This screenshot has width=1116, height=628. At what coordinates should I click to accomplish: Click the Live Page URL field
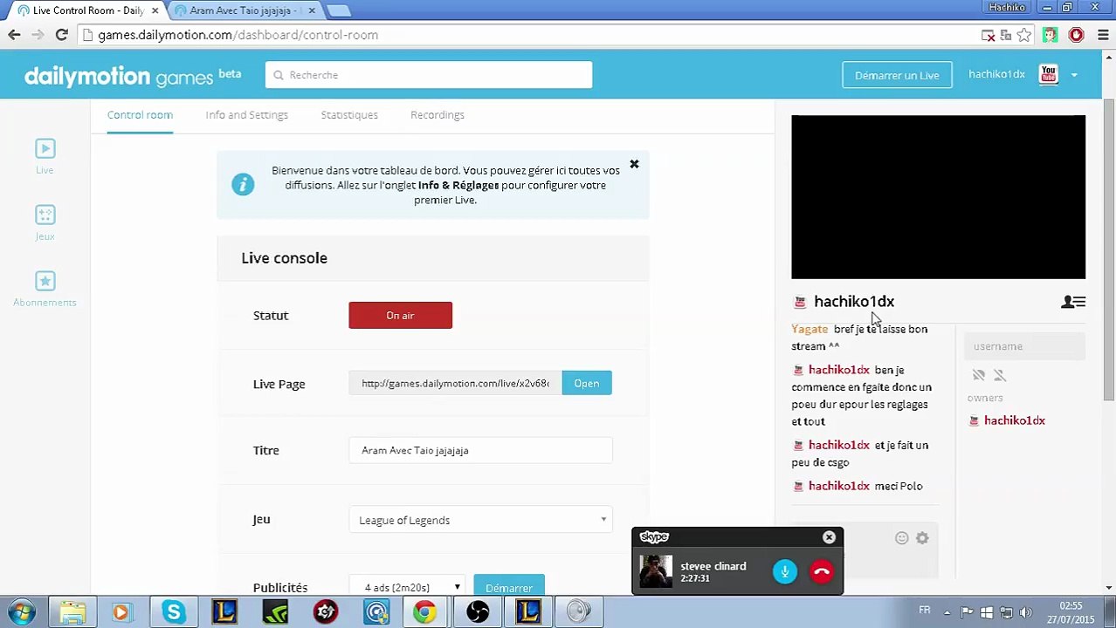(x=456, y=384)
